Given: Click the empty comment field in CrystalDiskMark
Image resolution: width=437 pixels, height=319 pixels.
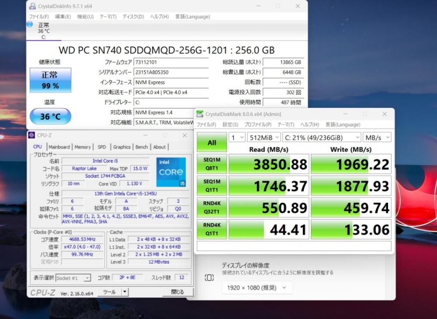Looking at the screenshot, I should (294, 246).
